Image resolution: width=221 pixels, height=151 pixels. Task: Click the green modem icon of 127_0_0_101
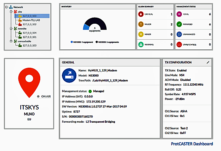(20, 37)
